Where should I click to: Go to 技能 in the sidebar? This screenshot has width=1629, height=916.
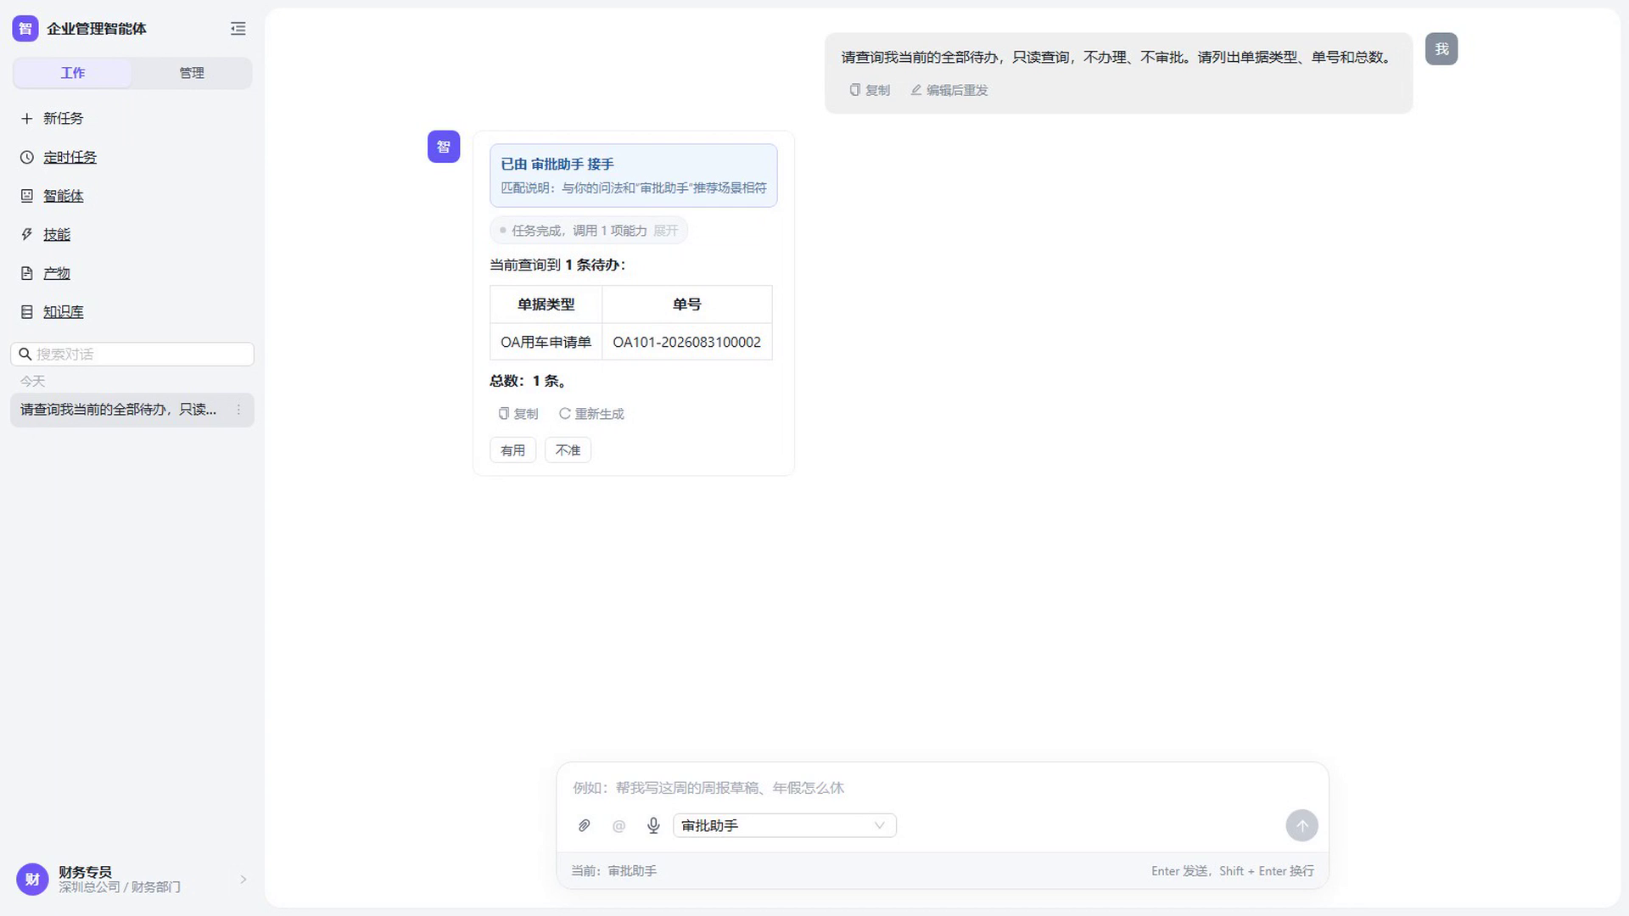click(x=57, y=234)
